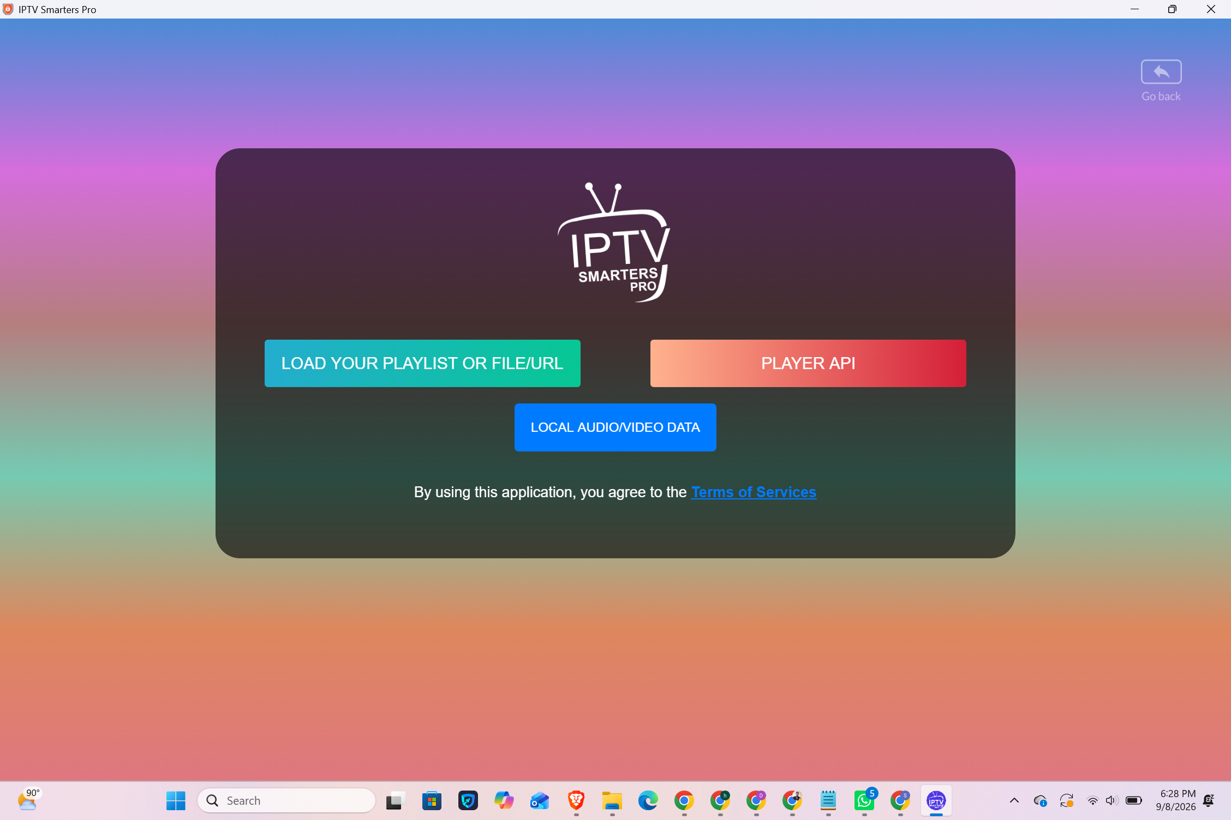
Task: Focus the taskbar Search box
Action: [x=286, y=800]
